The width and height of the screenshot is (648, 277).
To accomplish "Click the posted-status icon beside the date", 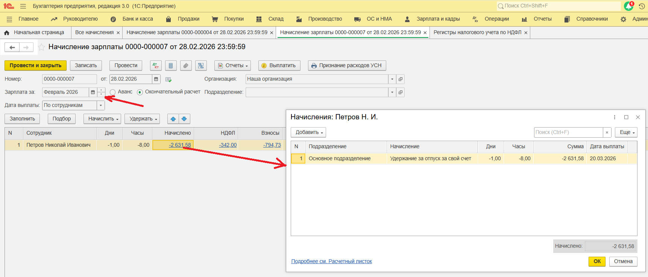I will (x=168, y=80).
